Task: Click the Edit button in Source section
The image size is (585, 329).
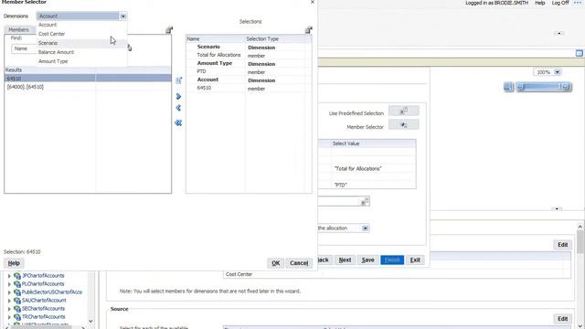Action: (563, 319)
